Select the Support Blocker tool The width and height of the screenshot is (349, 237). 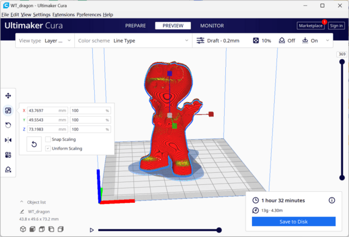pos(8,170)
